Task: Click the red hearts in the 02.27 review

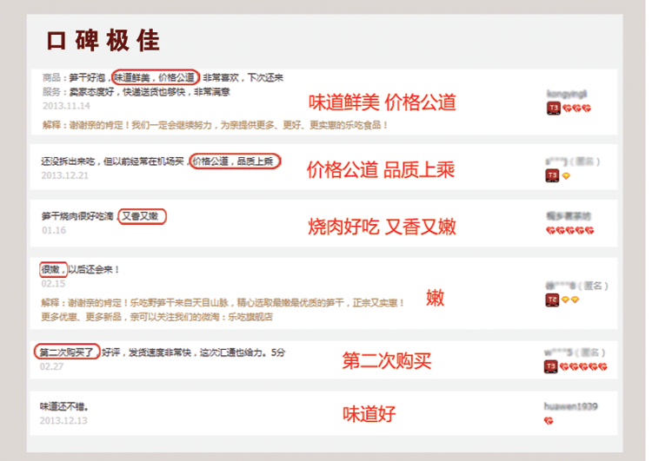Action: coord(583,366)
